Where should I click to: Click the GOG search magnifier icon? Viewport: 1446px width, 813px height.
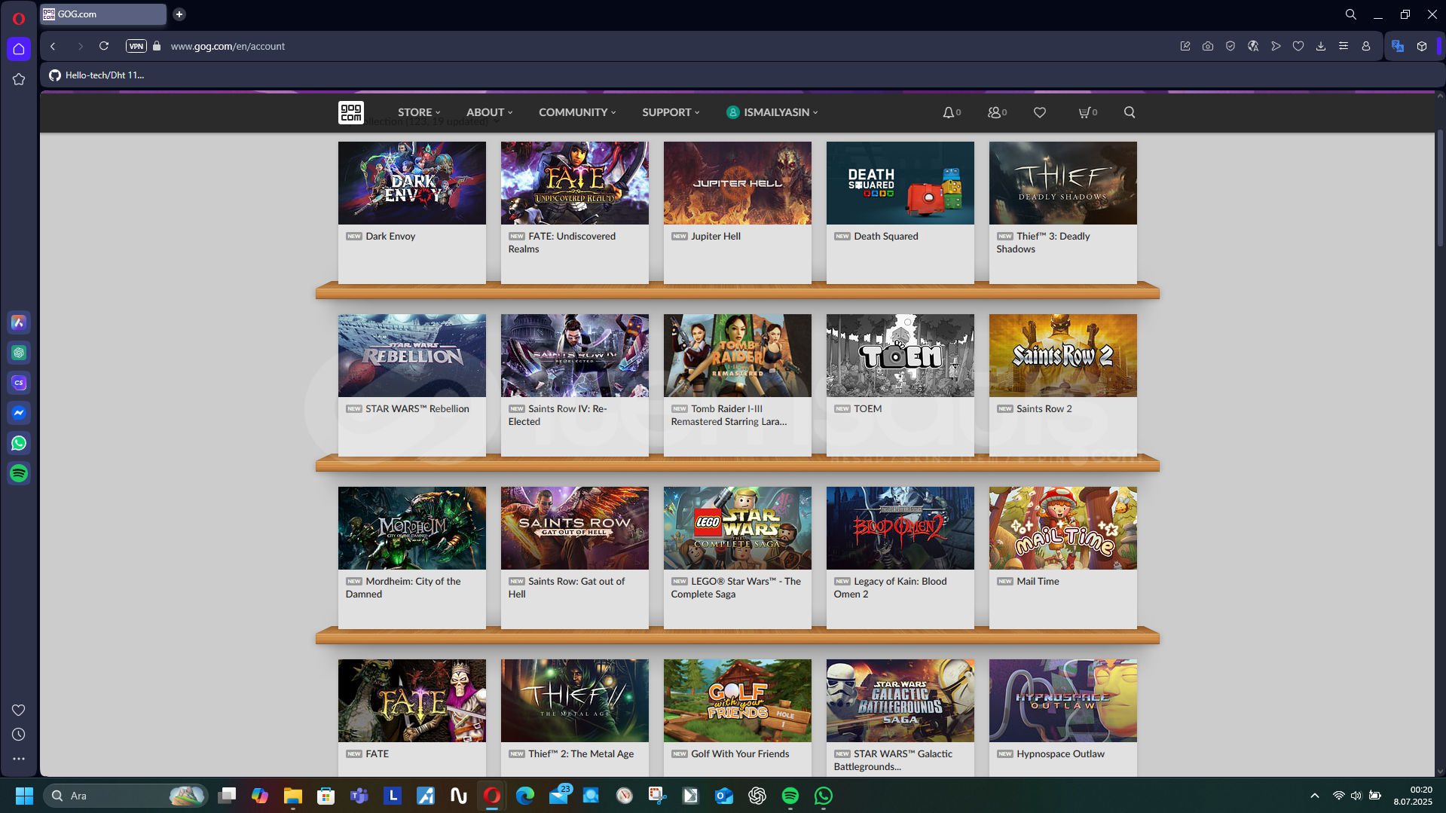pyautogui.click(x=1130, y=112)
